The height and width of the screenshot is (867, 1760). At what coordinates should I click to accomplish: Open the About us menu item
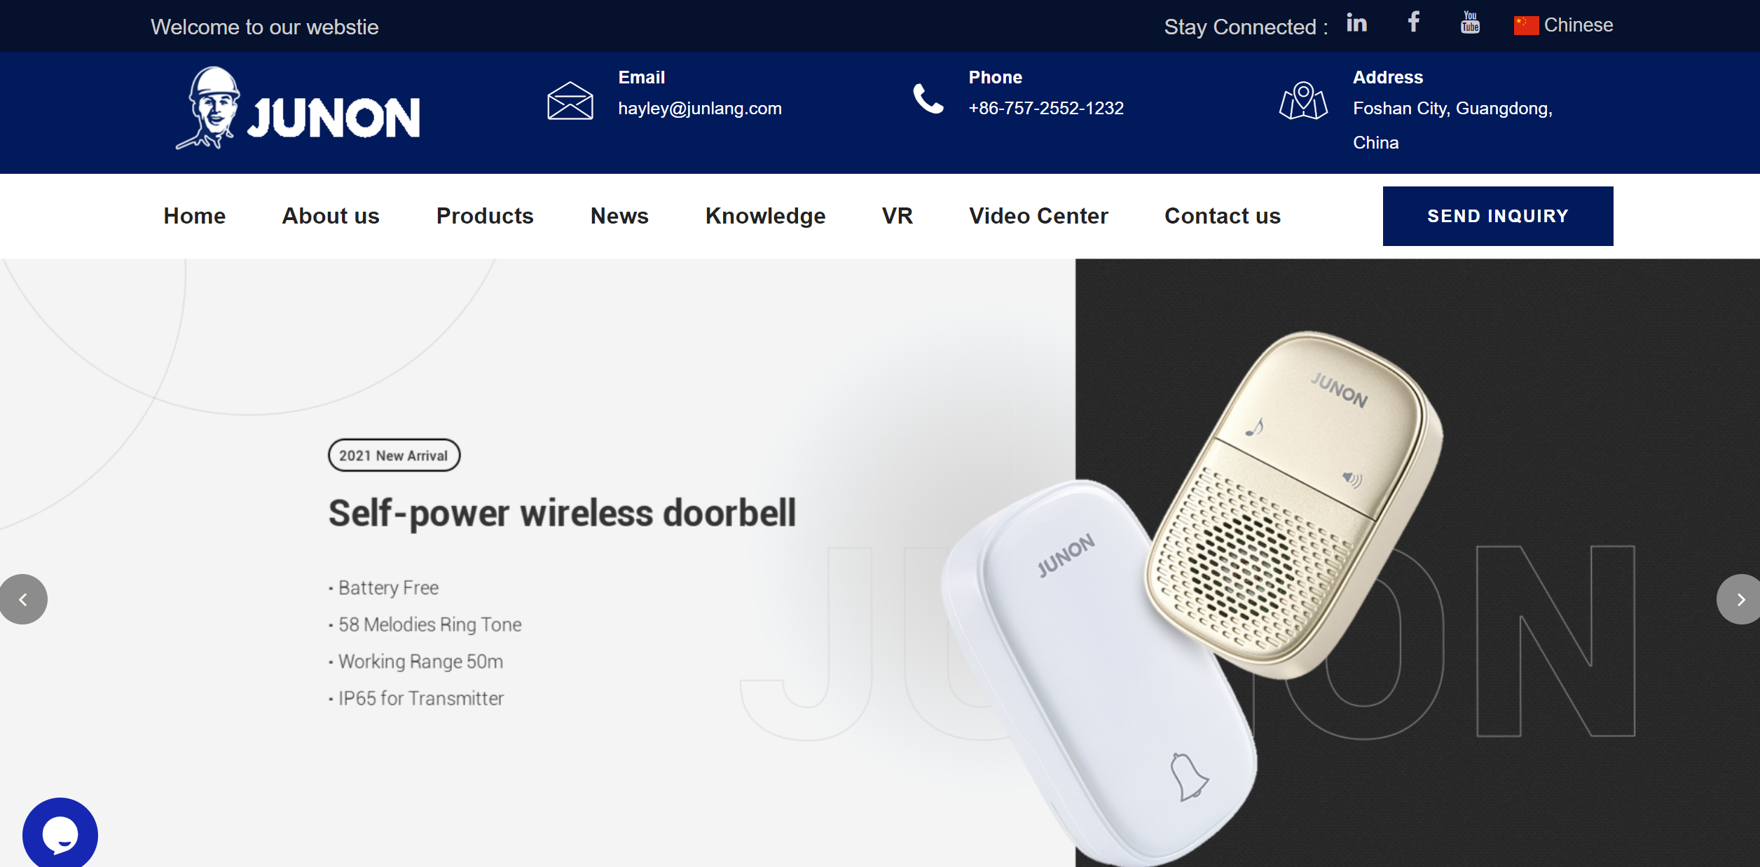pos(331,216)
